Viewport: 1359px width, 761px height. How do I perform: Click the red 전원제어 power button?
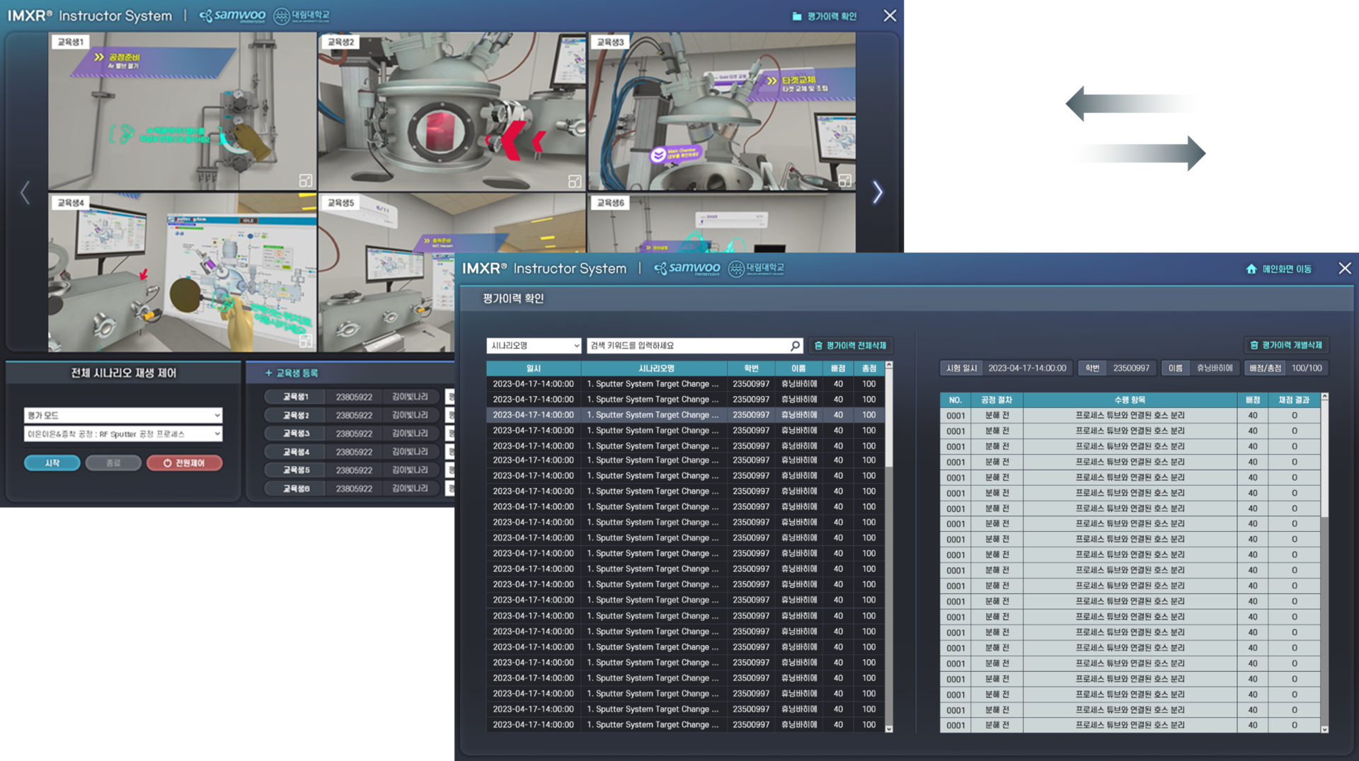(x=184, y=463)
